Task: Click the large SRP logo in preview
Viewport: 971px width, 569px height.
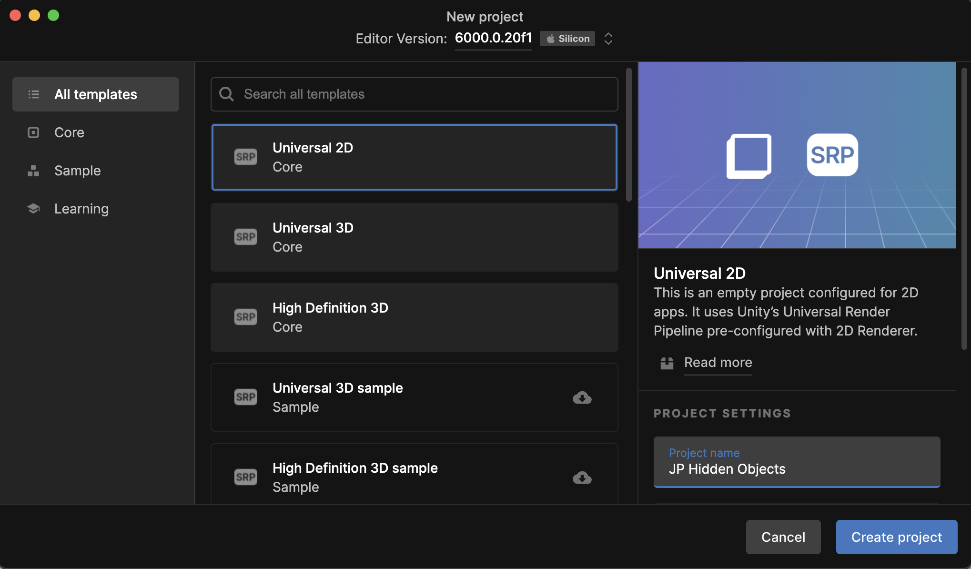Action: click(832, 155)
